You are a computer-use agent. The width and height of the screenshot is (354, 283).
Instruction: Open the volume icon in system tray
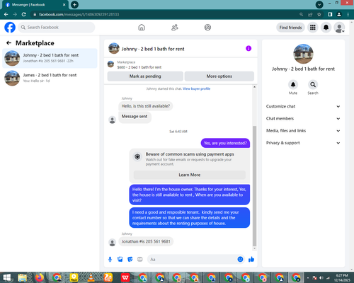321,278
